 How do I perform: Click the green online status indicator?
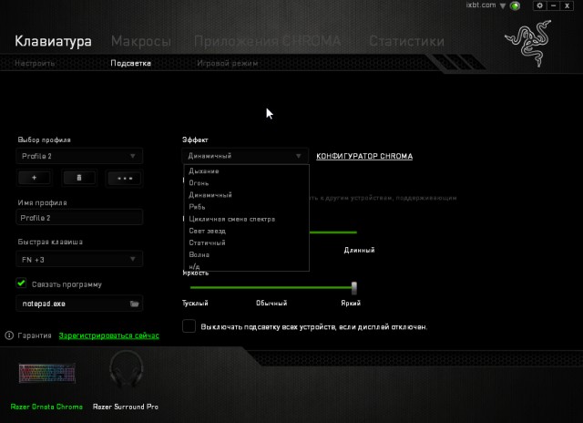[x=516, y=6]
